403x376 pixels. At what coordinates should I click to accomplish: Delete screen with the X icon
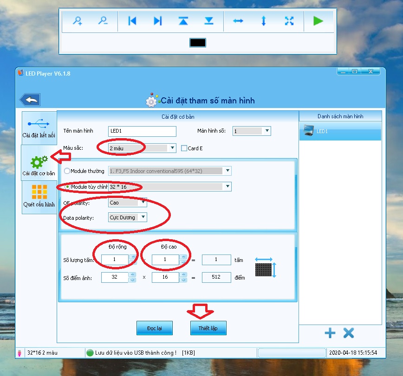[x=349, y=333]
